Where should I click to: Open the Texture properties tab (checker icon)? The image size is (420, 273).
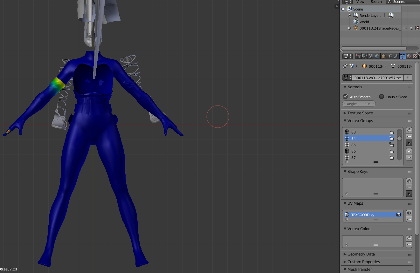(415, 56)
